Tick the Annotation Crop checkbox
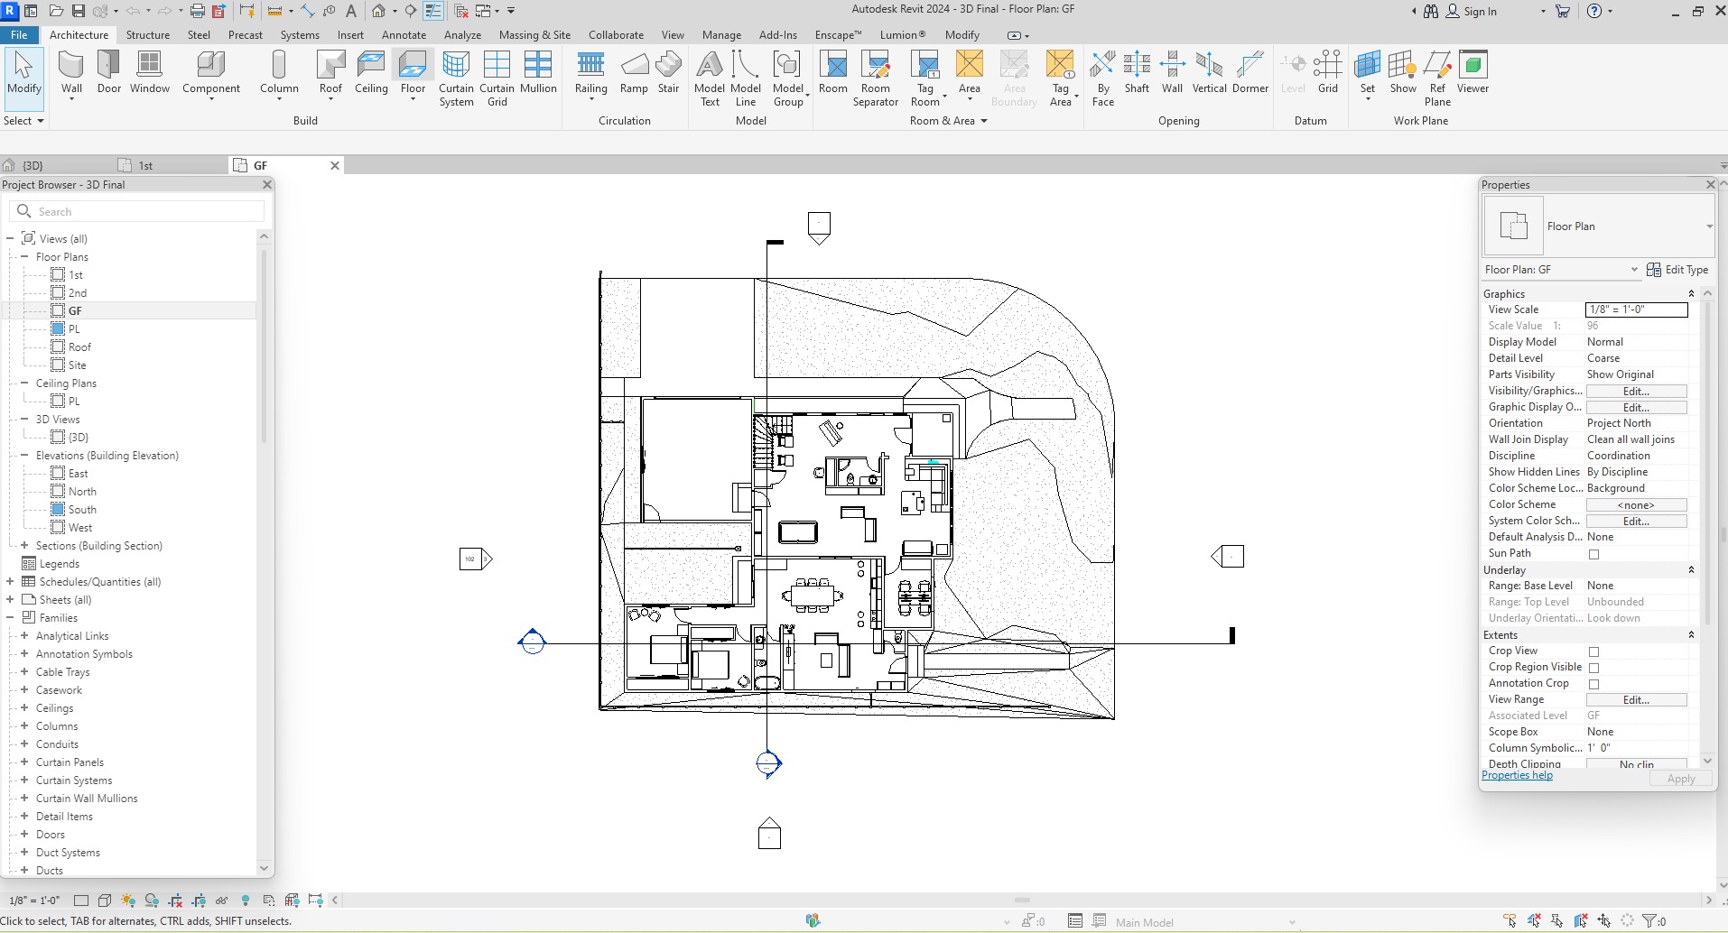Viewport: 1728px width, 933px height. click(1593, 684)
